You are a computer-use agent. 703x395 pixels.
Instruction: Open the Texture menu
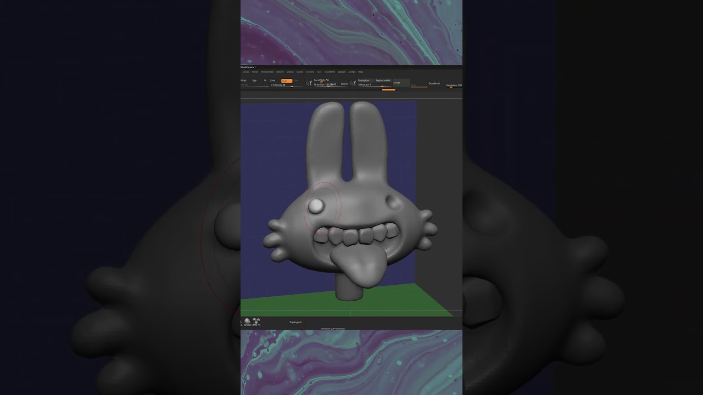click(310, 72)
